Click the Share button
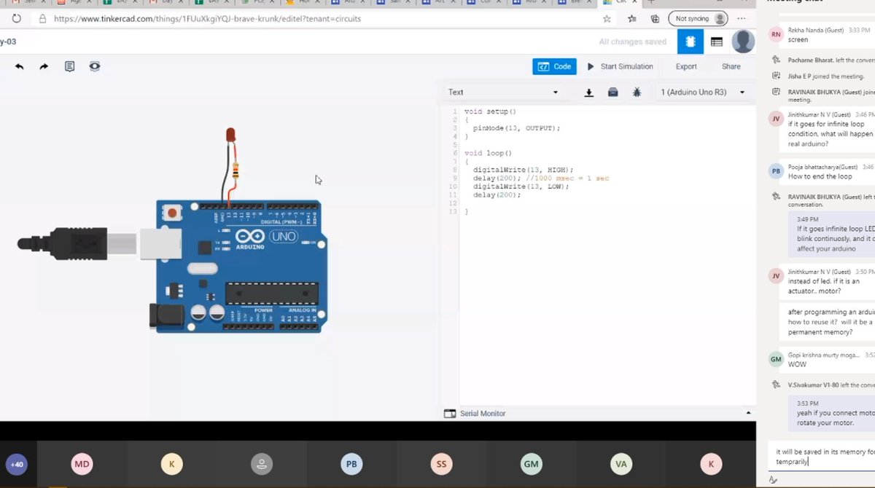The image size is (875, 488). pos(731,66)
